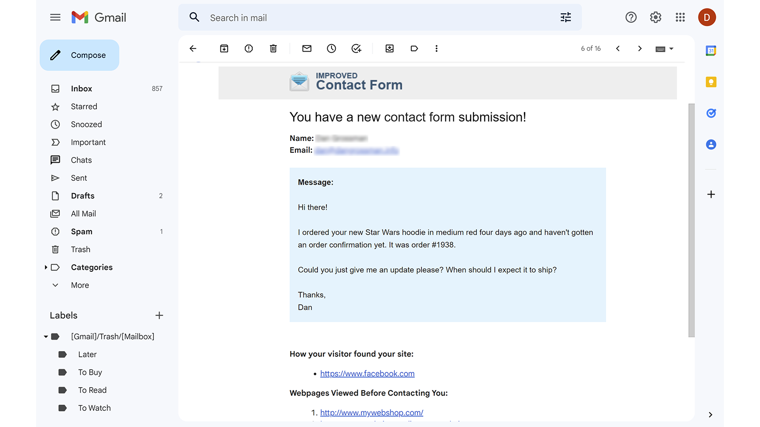Open Google Keep in the side panel
The image size is (760, 427).
[x=711, y=82]
